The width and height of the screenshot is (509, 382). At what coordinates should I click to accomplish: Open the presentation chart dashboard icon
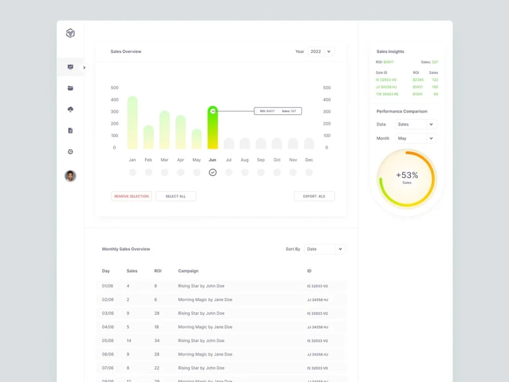point(70,67)
